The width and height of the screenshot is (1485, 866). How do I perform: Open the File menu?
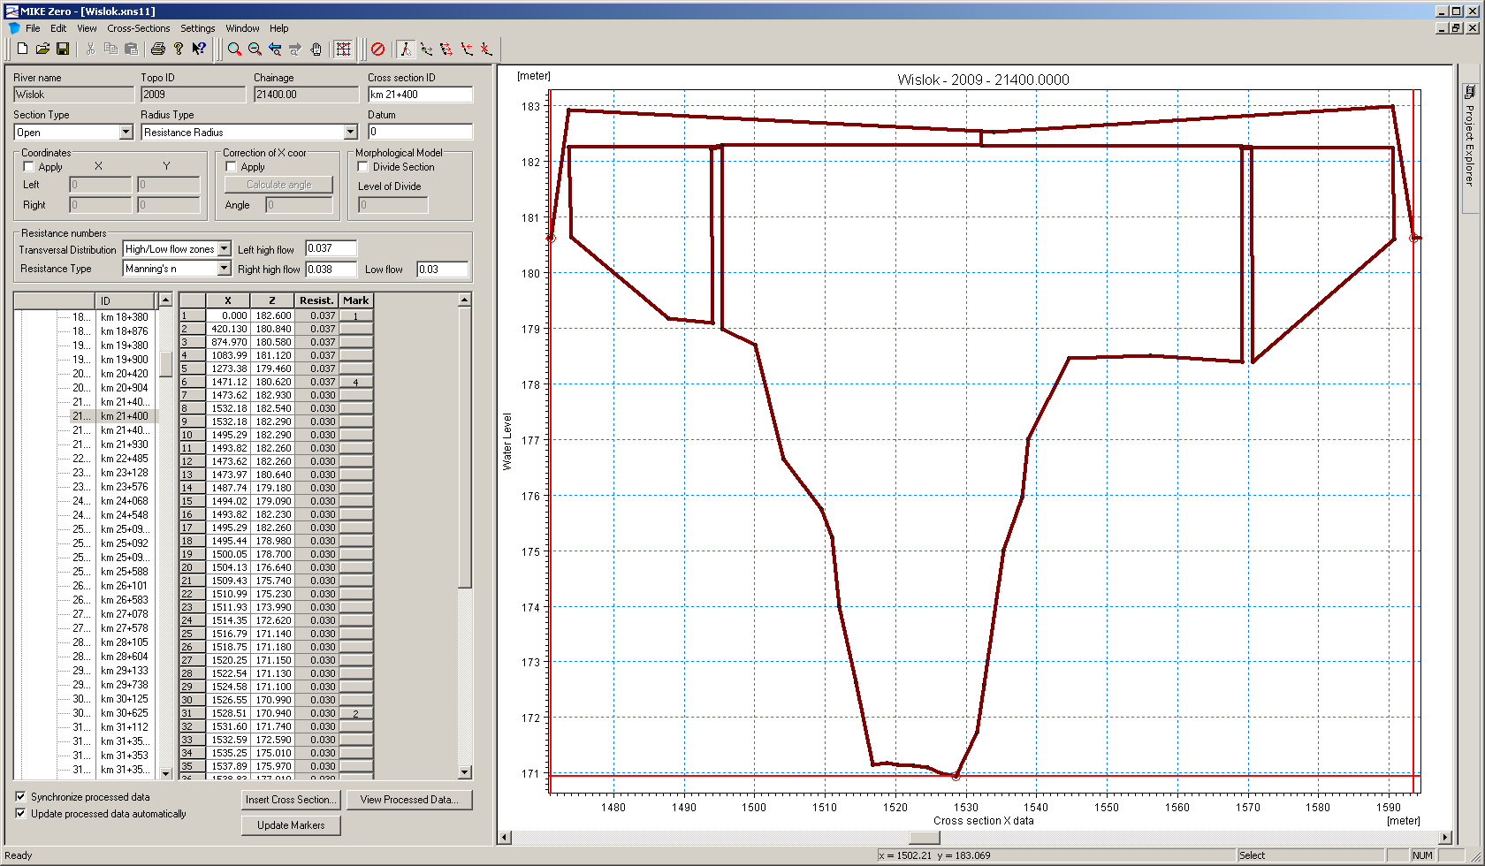[33, 28]
